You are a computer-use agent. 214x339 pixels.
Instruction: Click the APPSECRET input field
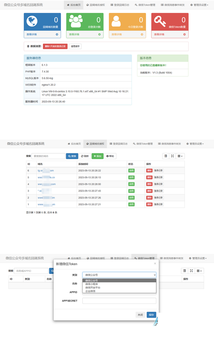point(119,301)
